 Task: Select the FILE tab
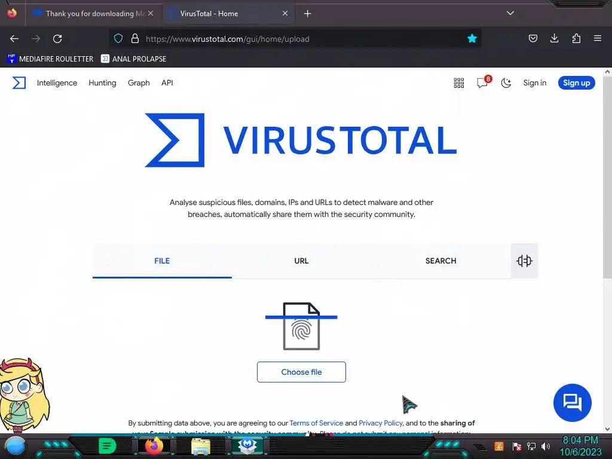[162, 261]
